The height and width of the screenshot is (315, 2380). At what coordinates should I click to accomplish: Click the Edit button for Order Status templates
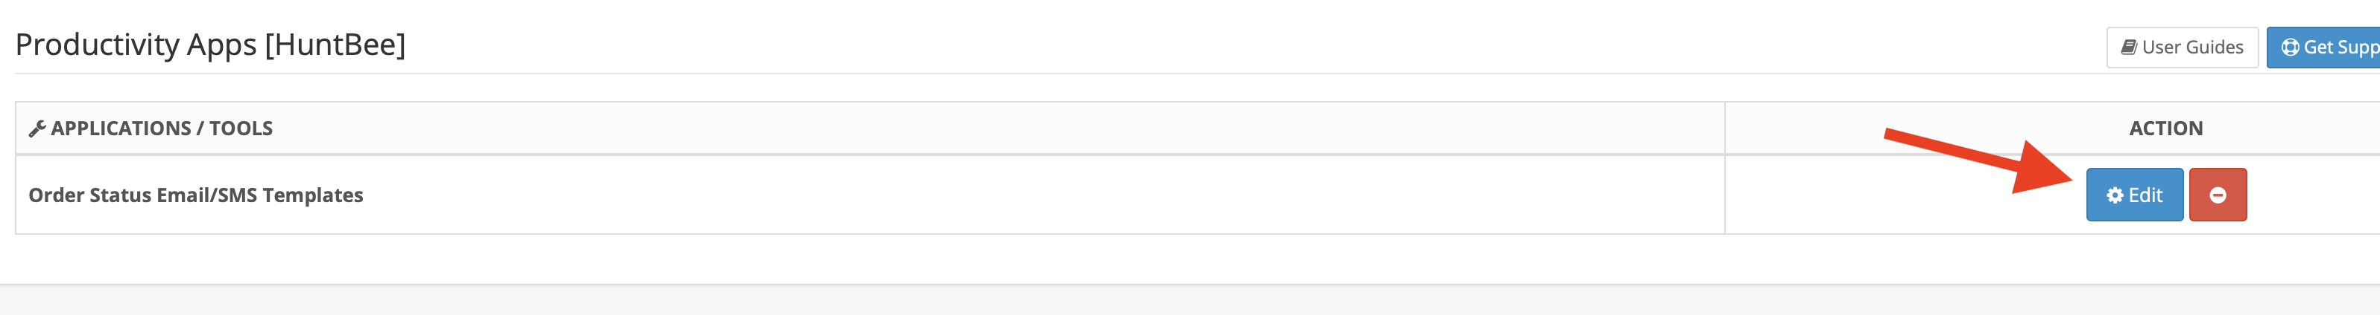point(2133,195)
